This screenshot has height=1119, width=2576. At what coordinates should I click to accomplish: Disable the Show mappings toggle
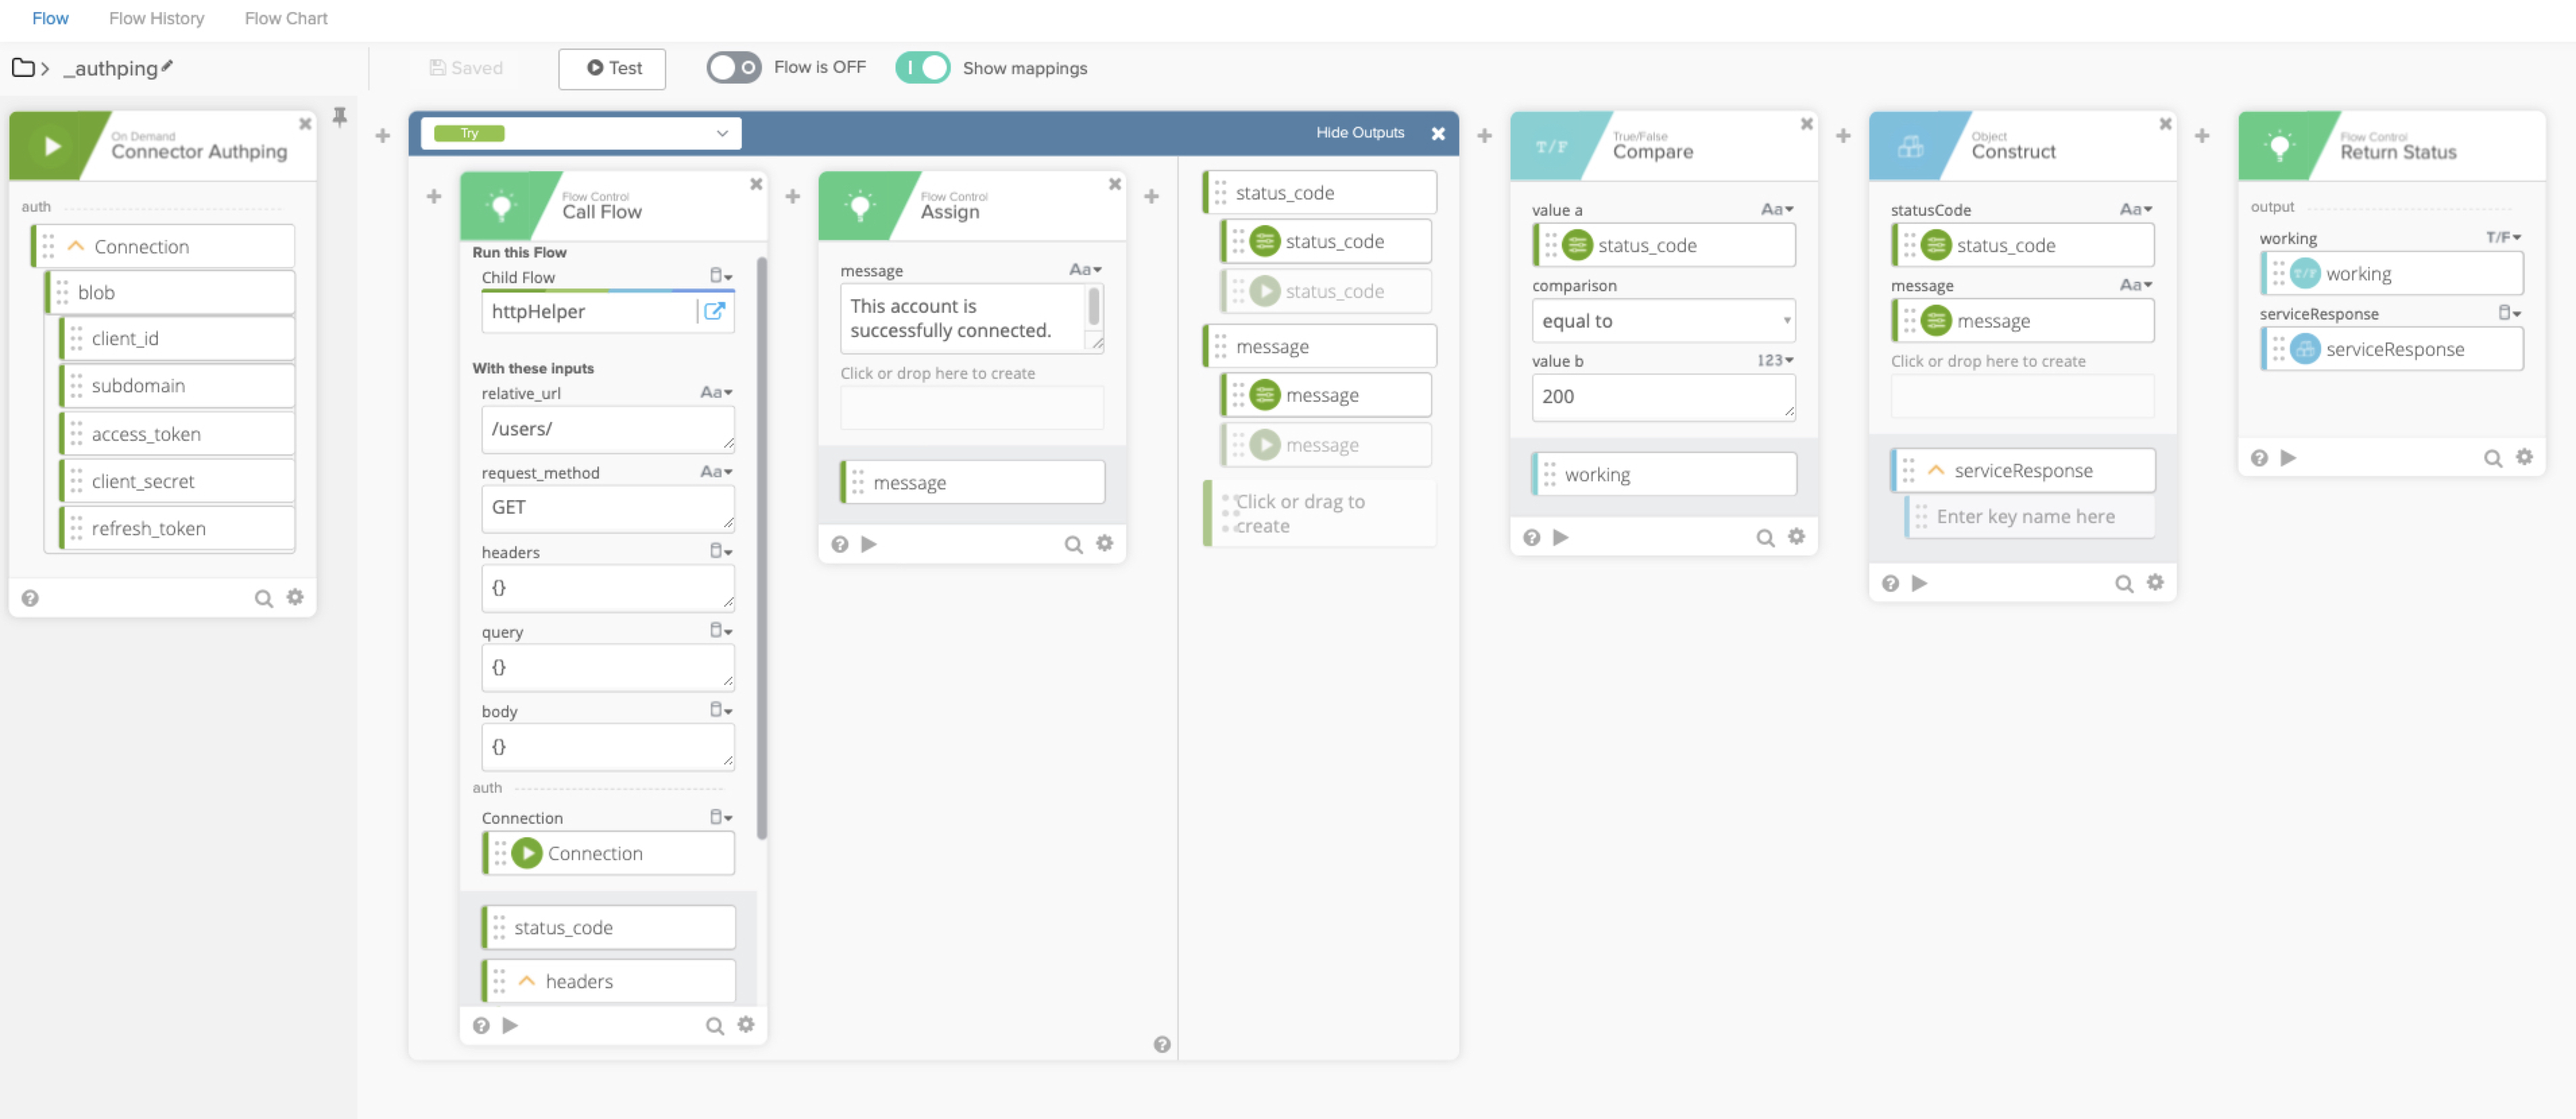(x=922, y=67)
